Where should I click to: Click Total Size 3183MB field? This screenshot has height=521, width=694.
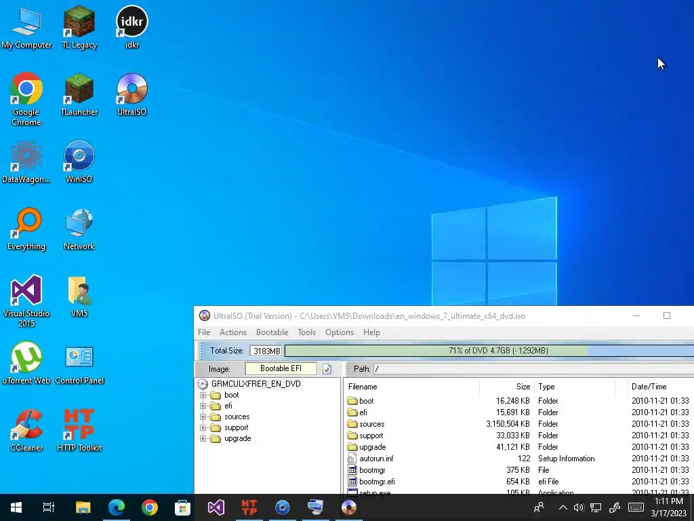266,351
